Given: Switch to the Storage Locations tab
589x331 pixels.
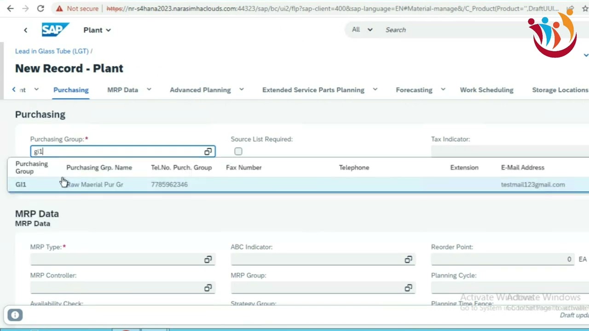Looking at the screenshot, I should pyautogui.click(x=560, y=90).
